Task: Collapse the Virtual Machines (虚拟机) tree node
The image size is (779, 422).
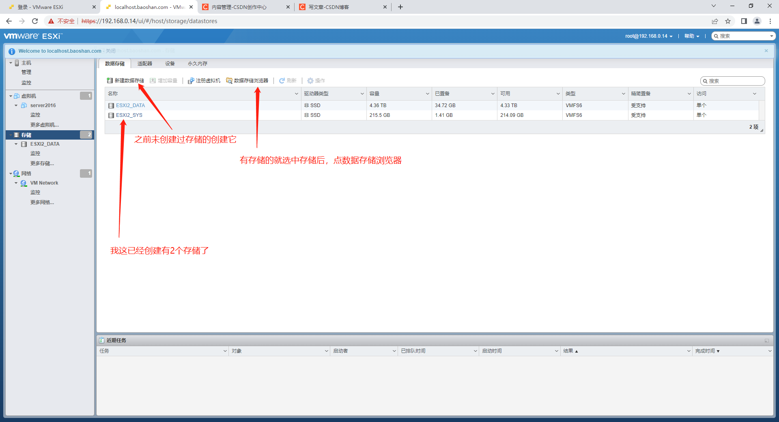Action: (x=11, y=96)
